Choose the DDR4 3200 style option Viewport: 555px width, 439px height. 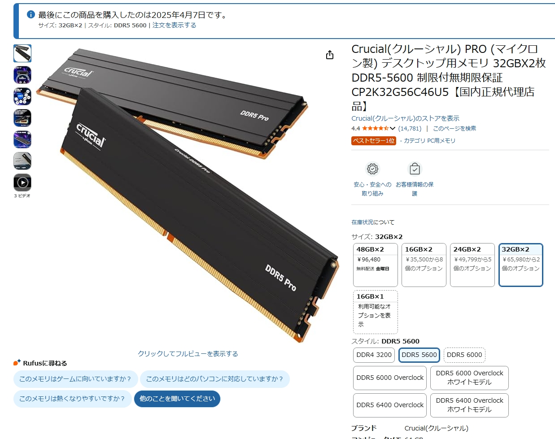[x=374, y=355]
